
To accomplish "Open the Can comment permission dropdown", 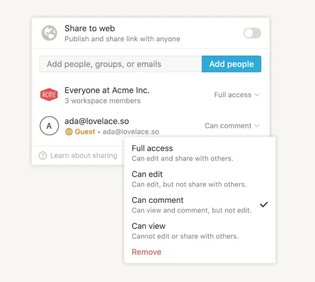I will click(232, 126).
